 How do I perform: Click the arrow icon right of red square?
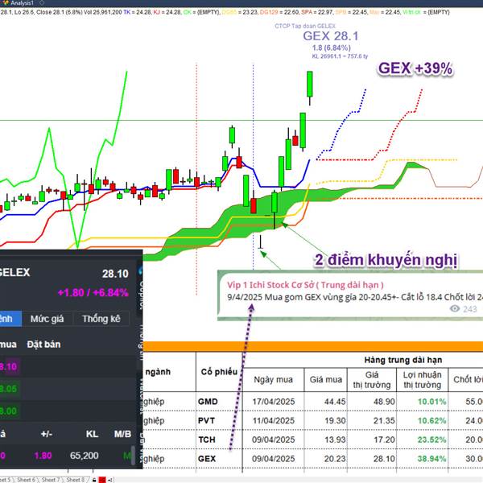(x=110, y=480)
